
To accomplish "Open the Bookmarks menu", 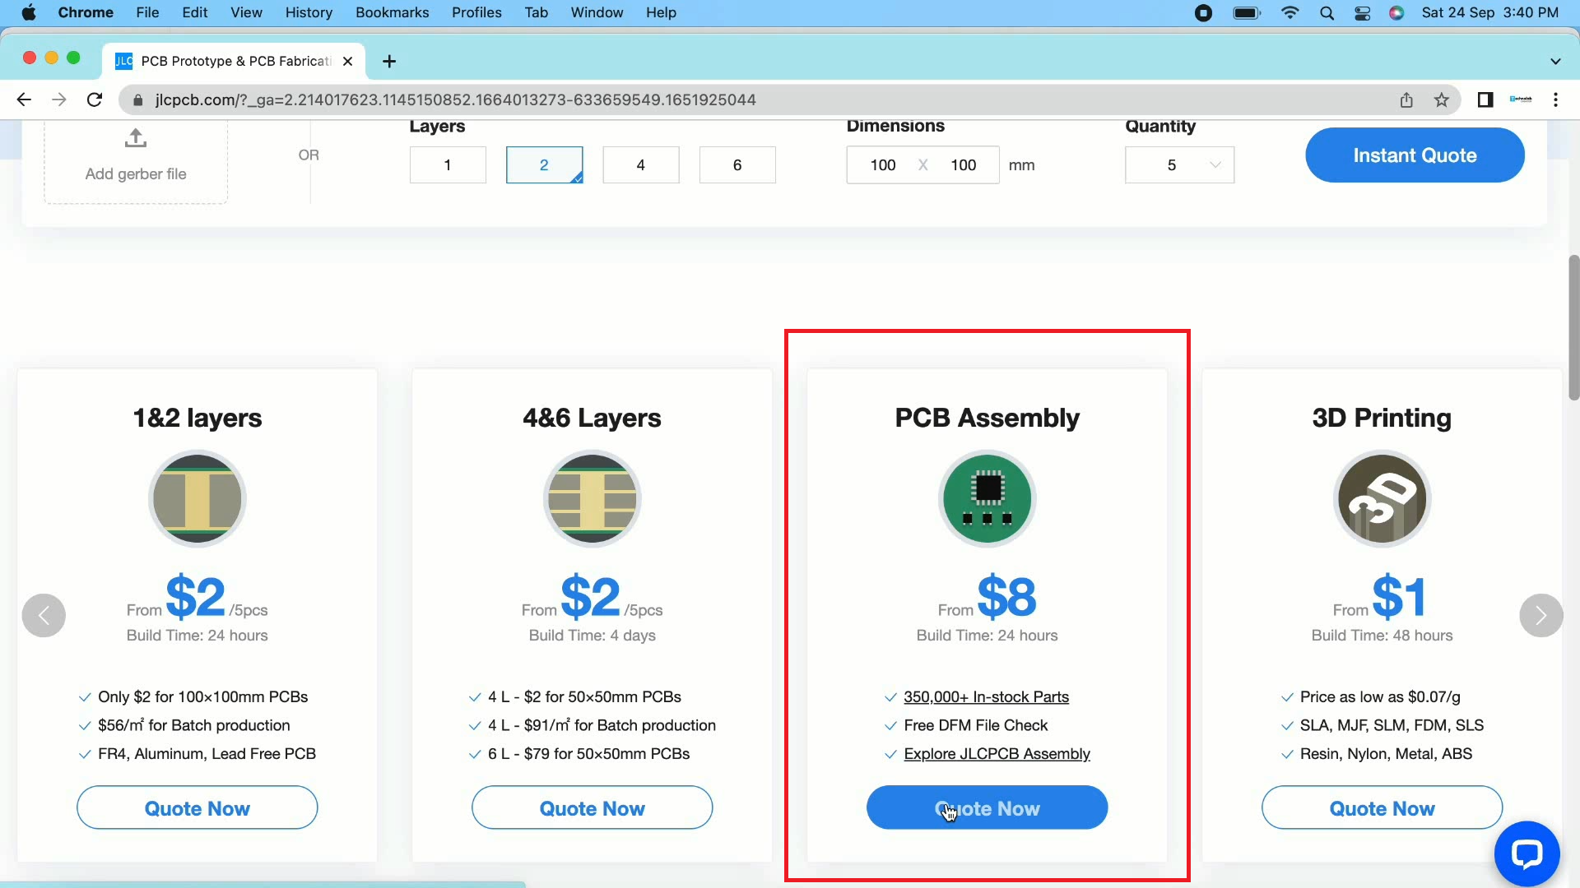I will tap(393, 12).
